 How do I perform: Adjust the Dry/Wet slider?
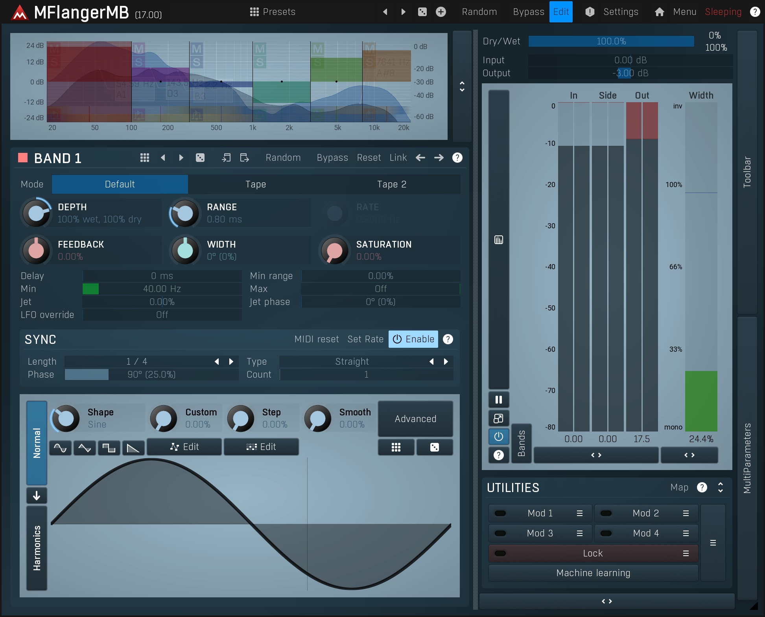[611, 41]
